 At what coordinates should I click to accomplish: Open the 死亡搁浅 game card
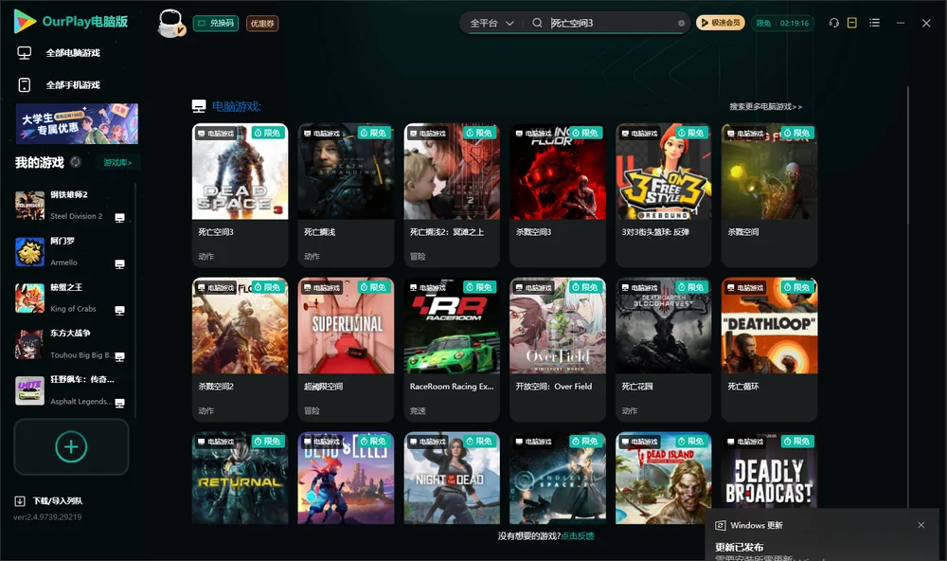[346, 194]
